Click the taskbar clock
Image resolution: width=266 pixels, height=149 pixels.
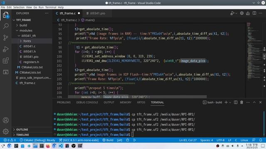[x=252, y=146]
